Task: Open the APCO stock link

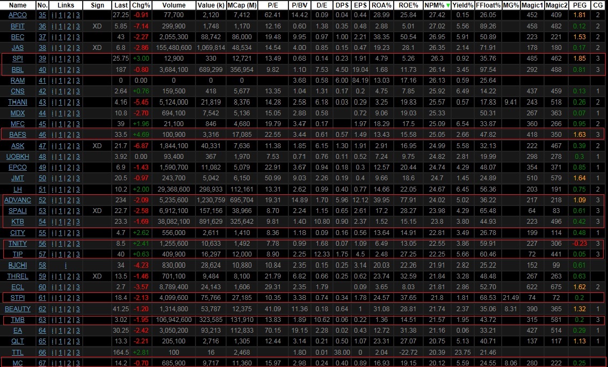Action: (17, 15)
